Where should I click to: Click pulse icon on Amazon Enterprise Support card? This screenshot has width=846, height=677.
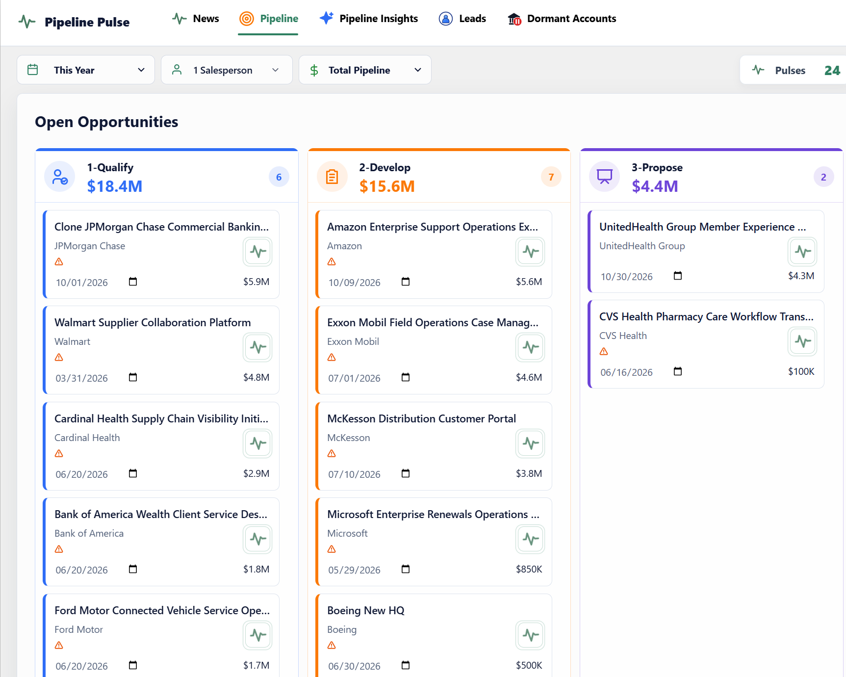(531, 252)
